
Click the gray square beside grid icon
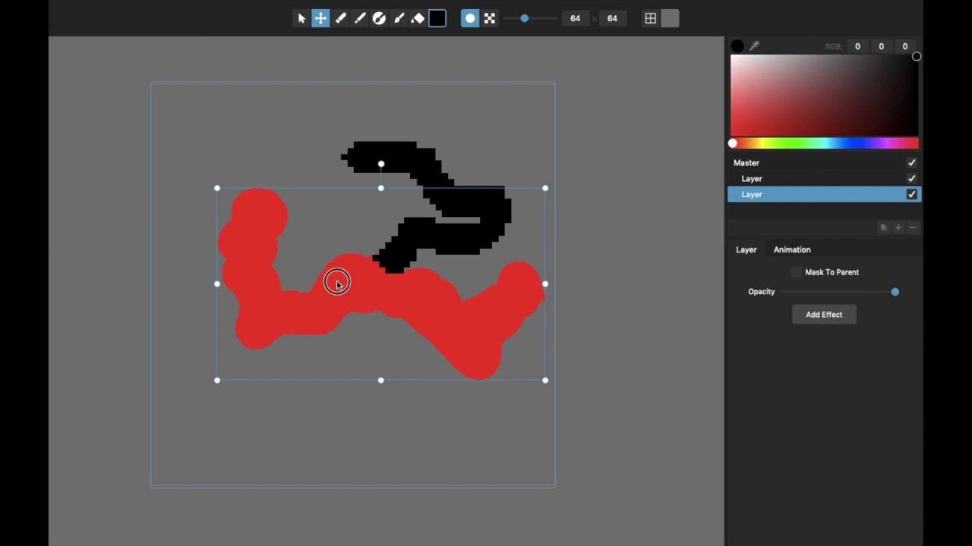click(670, 18)
